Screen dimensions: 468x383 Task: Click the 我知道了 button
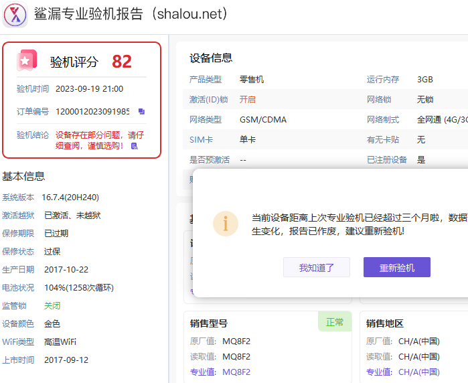pyautogui.click(x=317, y=267)
